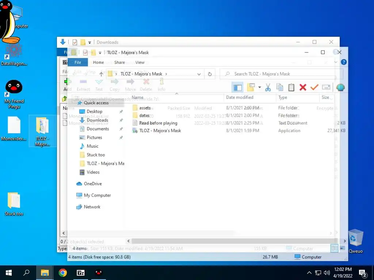374x280 pixels.
Task: Switch to the View ribbon tab
Action: click(x=140, y=62)
